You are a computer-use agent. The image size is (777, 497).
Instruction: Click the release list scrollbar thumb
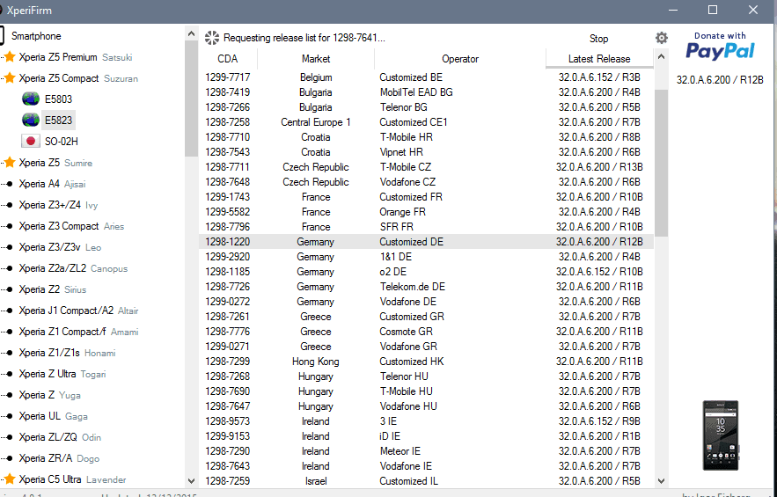click(x=661, y=164)
